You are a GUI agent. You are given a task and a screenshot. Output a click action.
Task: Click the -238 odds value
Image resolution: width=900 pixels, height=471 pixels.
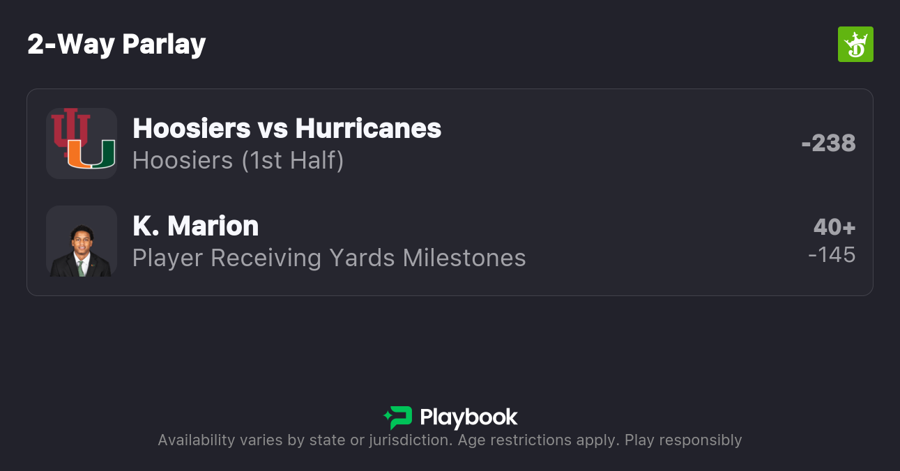[828, 143]
